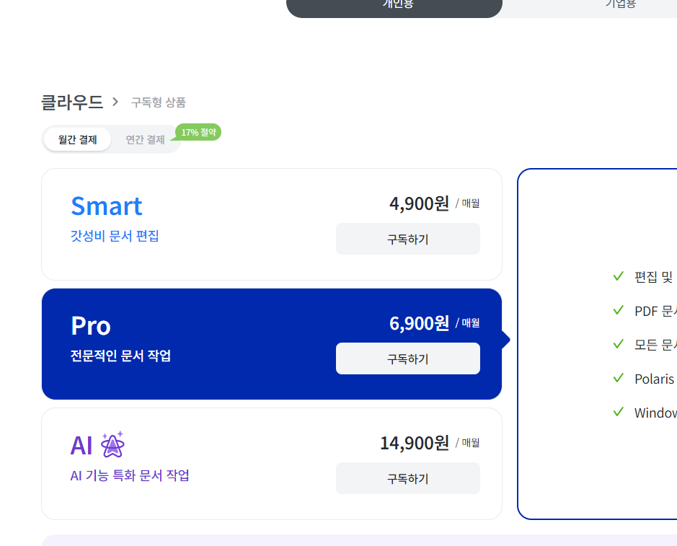This screenshot has width=677, height=546.
Task: Click the green checkmark beside 모든 문서
Action: (618, 344)
